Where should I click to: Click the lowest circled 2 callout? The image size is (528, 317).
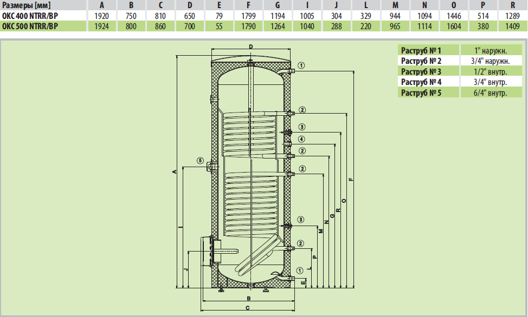click(302, 243)
